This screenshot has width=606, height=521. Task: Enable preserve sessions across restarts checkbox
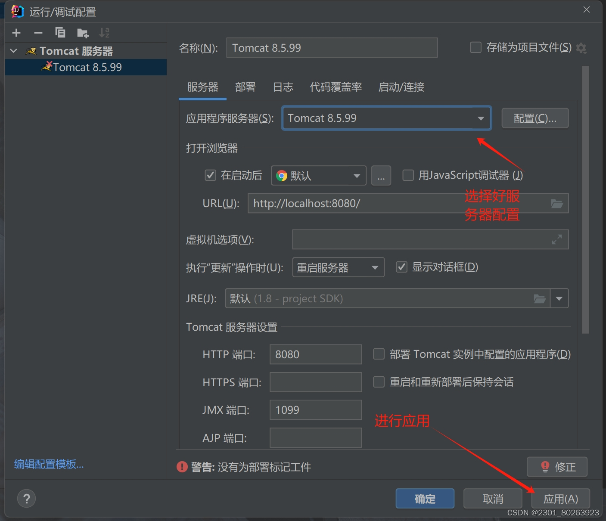pyautogui.click(x=379, y=382)
